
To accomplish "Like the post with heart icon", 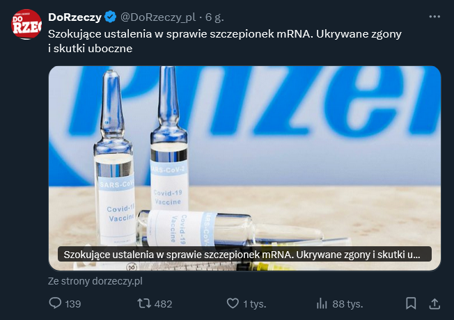I will point(233,303).
